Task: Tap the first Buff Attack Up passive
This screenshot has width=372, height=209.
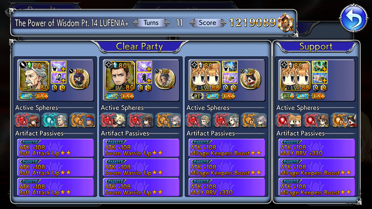Action: click(x=56, y=148)
